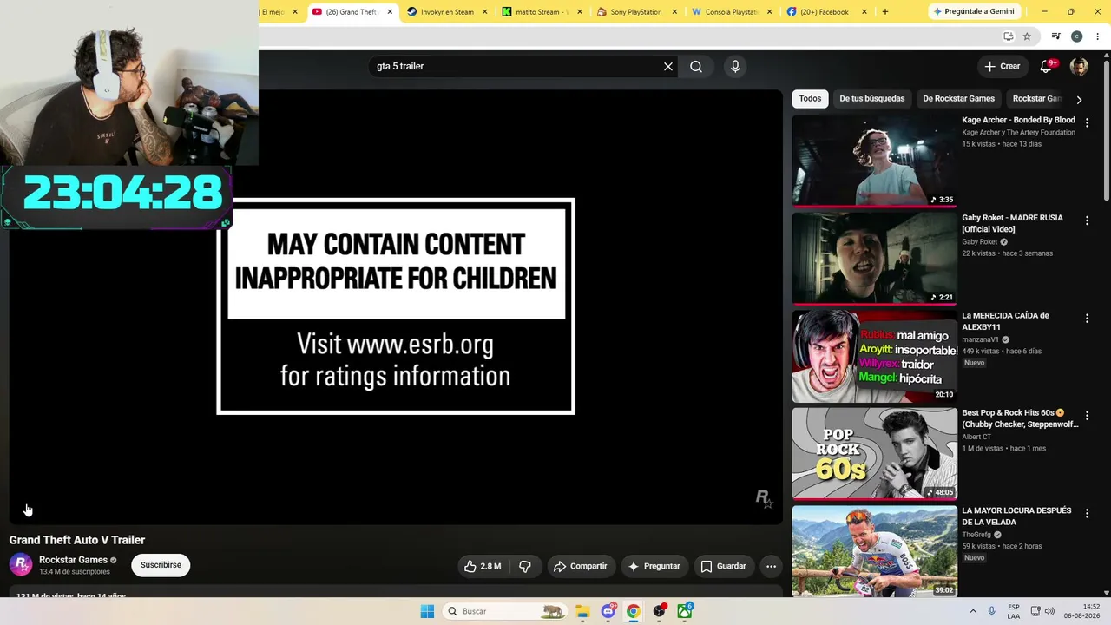Switch to the 'Invokyr en Steam' tab
Screen dimensions: 1111x625
[445, 12]
